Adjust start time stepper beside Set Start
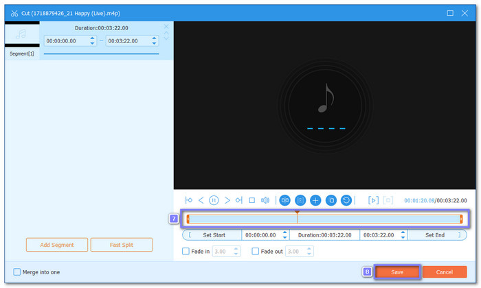Image resolution: width=481 pixels, height=288 pixels. 285,235
